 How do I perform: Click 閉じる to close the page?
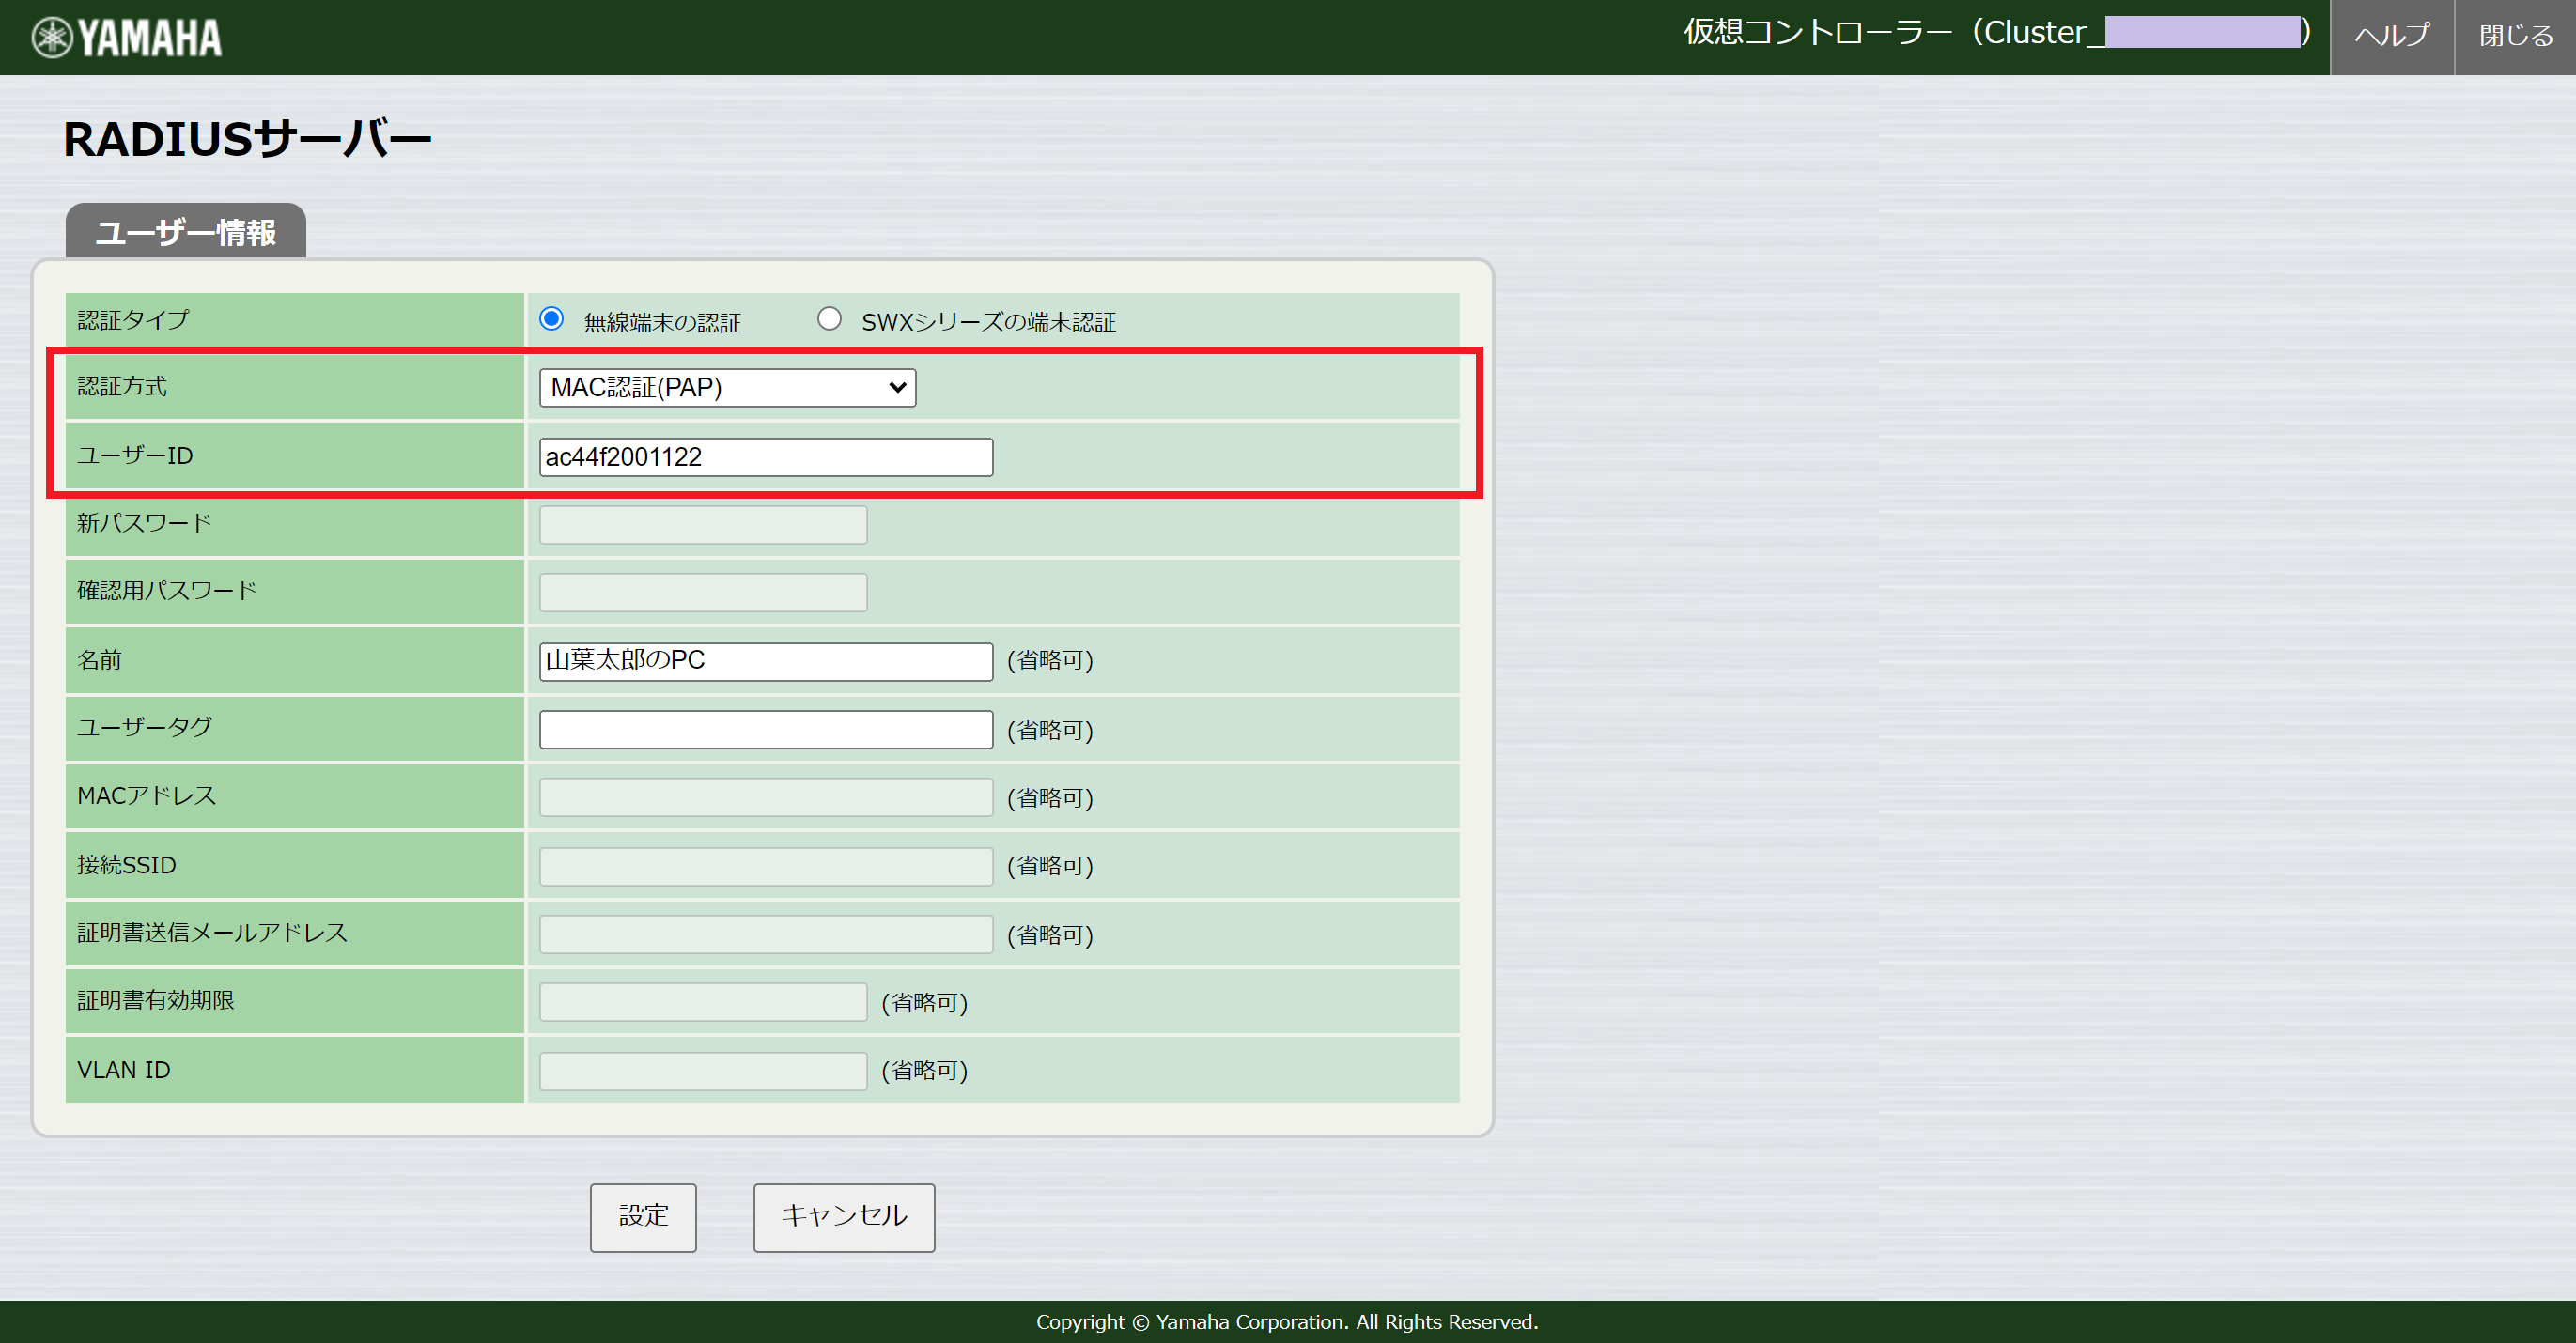(x=2515, y=36)
